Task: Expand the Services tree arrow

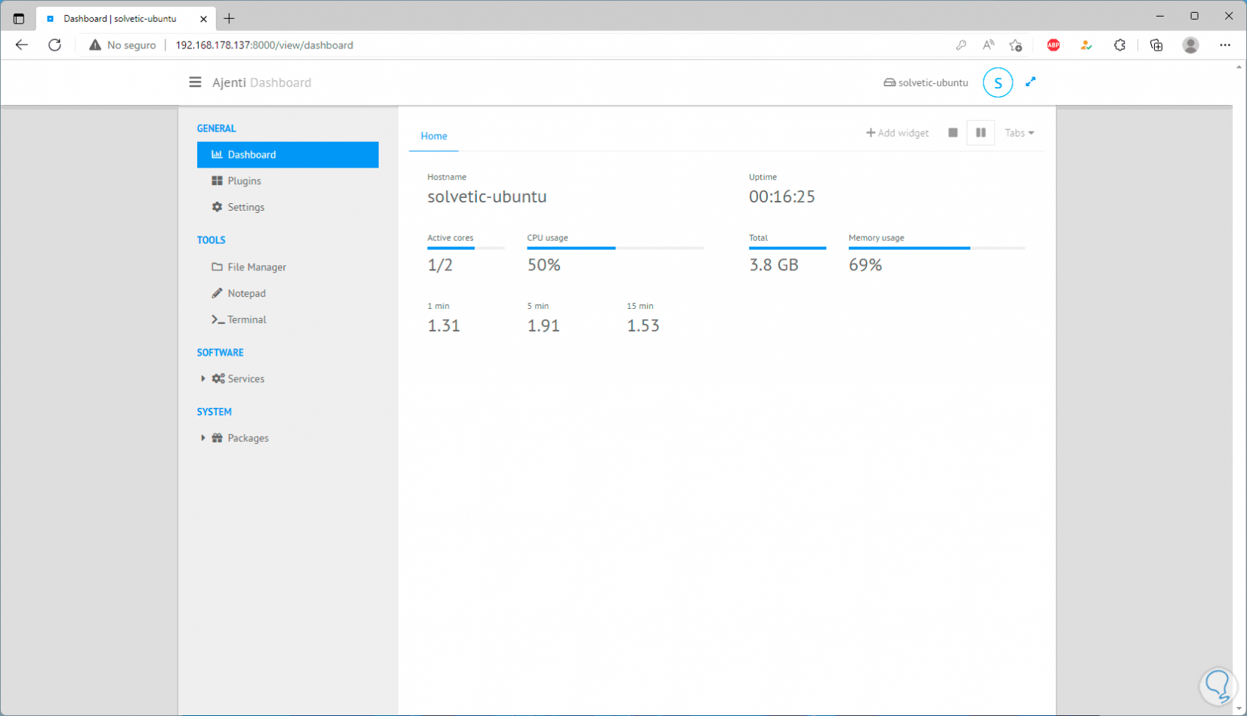Action: click(203, 378)
